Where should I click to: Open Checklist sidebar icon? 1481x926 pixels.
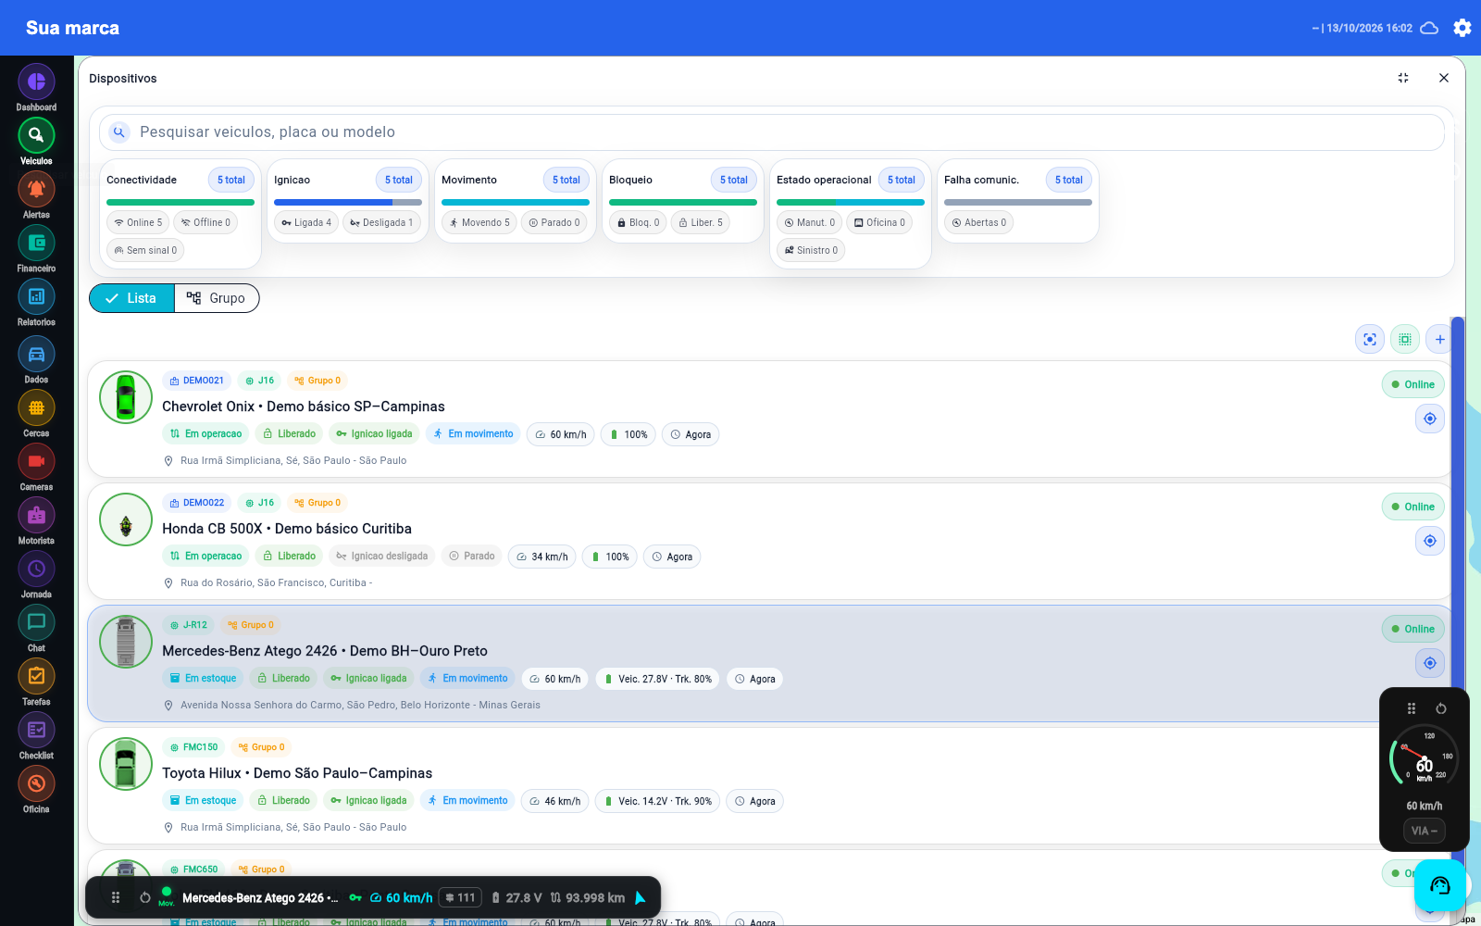point(36,731)
